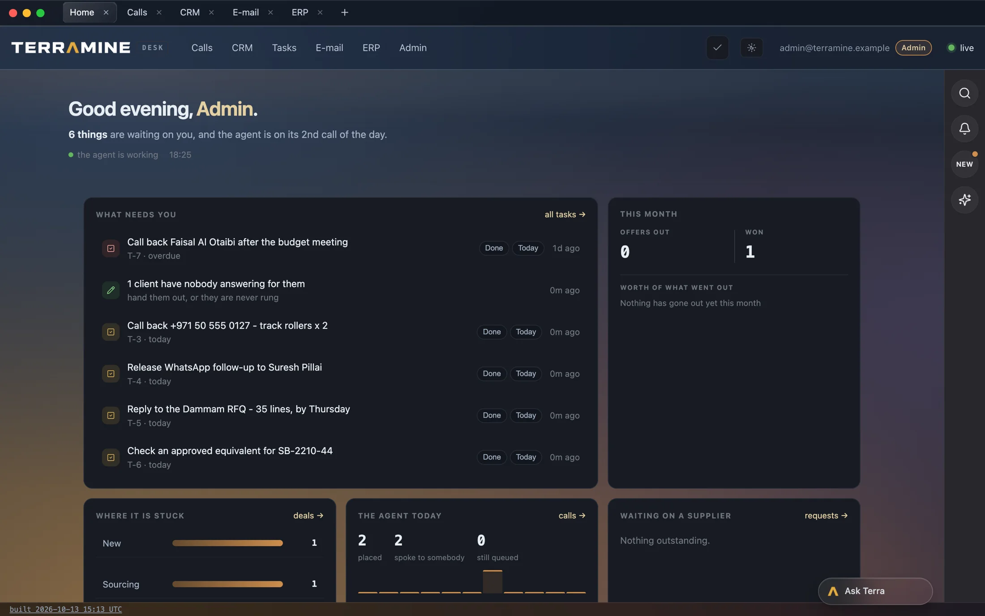Switch to the Calls window tab

click(137, 13)
